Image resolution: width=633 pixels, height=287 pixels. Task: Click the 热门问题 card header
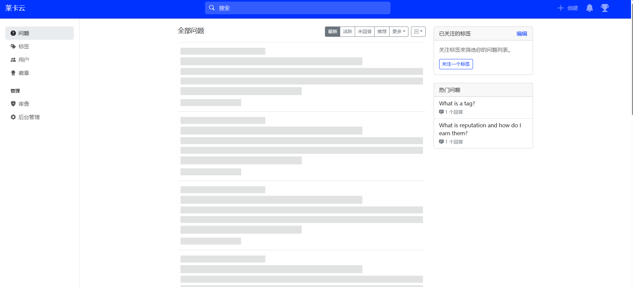click(483, 90)
